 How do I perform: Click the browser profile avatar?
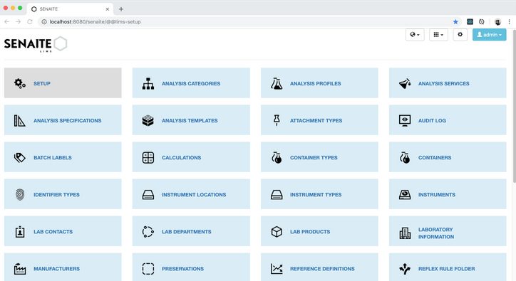497,21
